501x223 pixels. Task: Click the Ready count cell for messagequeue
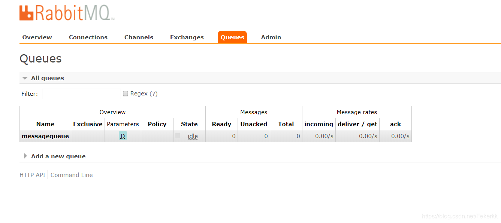point(221,136)
